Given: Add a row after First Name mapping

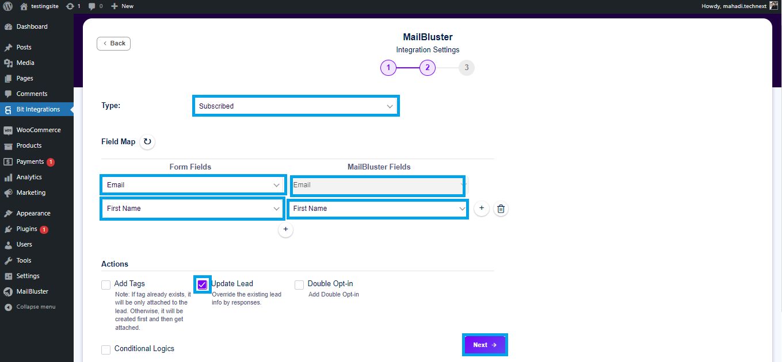Looking at the screenshot, I should [482, 208].
